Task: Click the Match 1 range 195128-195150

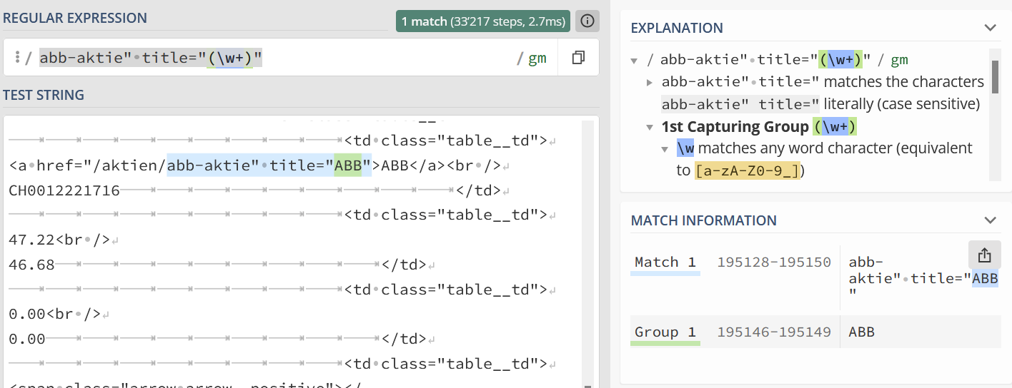Action: click(x=774, y=262)
